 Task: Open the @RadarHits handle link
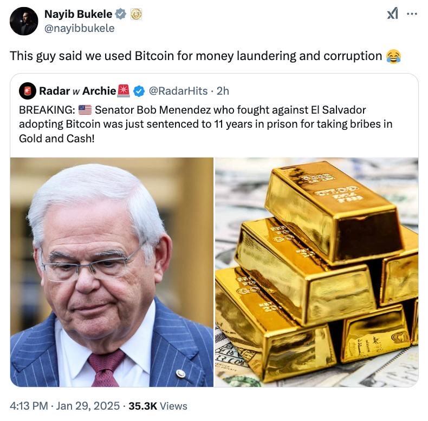[x=178, y=91]
